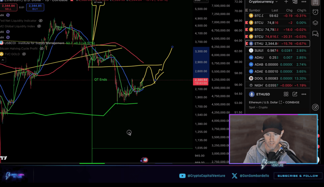Screen dimensions: 324x187
Task: Click the Fed Net Liquidity Indicator label
Action: pyautogui.click(x=18, y=21)
